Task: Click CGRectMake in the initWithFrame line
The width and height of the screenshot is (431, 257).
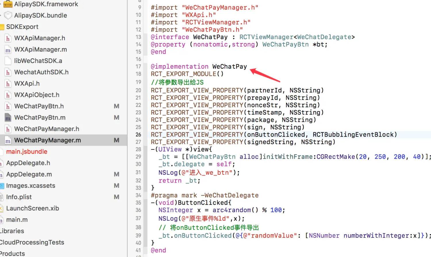Action: (x=336, y=157)
